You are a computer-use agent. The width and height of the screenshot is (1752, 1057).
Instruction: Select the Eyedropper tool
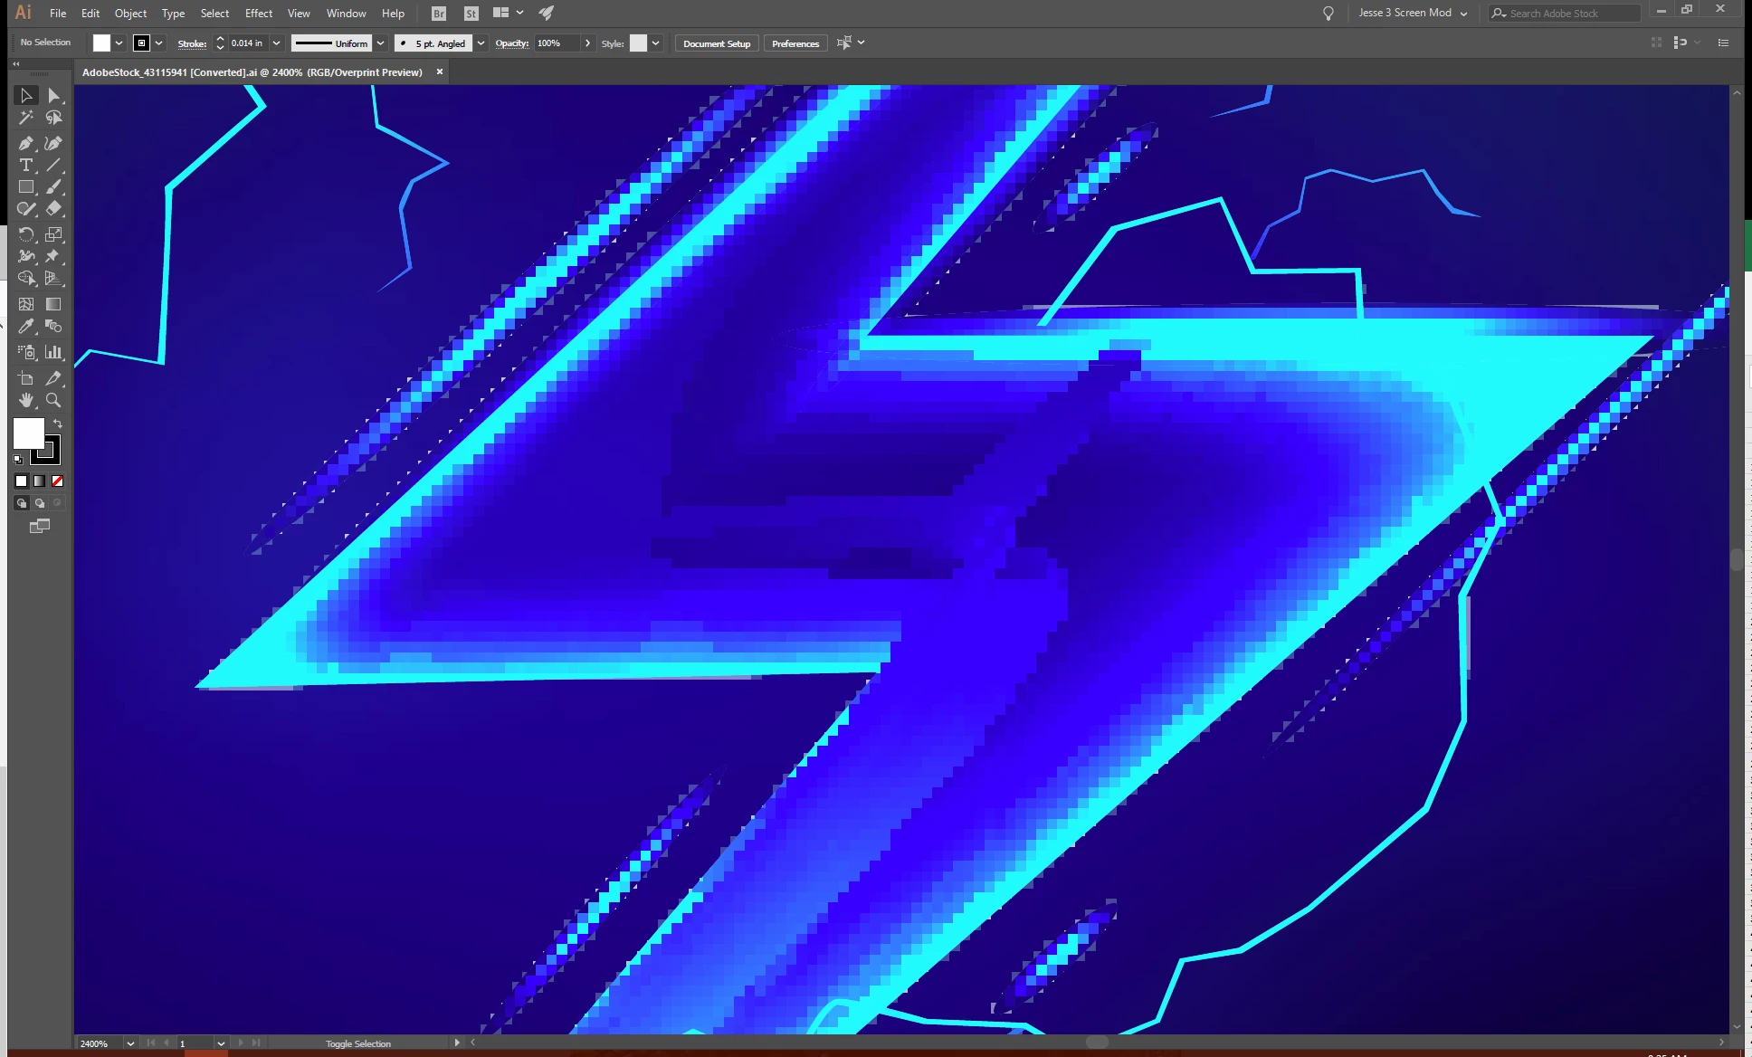tap(25, 327)
